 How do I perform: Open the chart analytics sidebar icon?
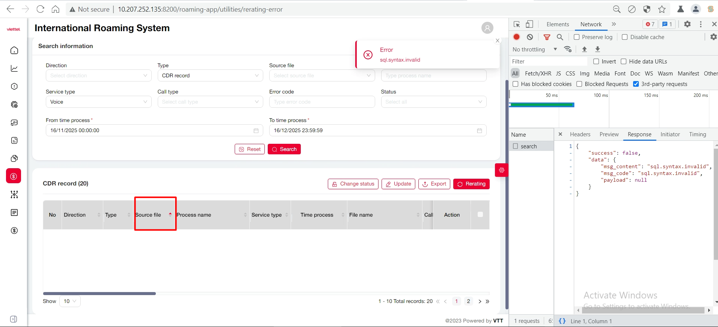click(x=14, y=68)
